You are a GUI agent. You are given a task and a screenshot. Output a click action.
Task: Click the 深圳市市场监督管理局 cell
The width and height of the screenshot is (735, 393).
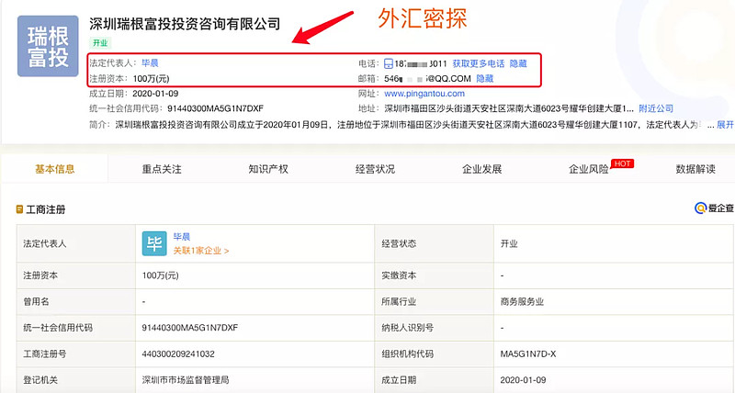255,380
